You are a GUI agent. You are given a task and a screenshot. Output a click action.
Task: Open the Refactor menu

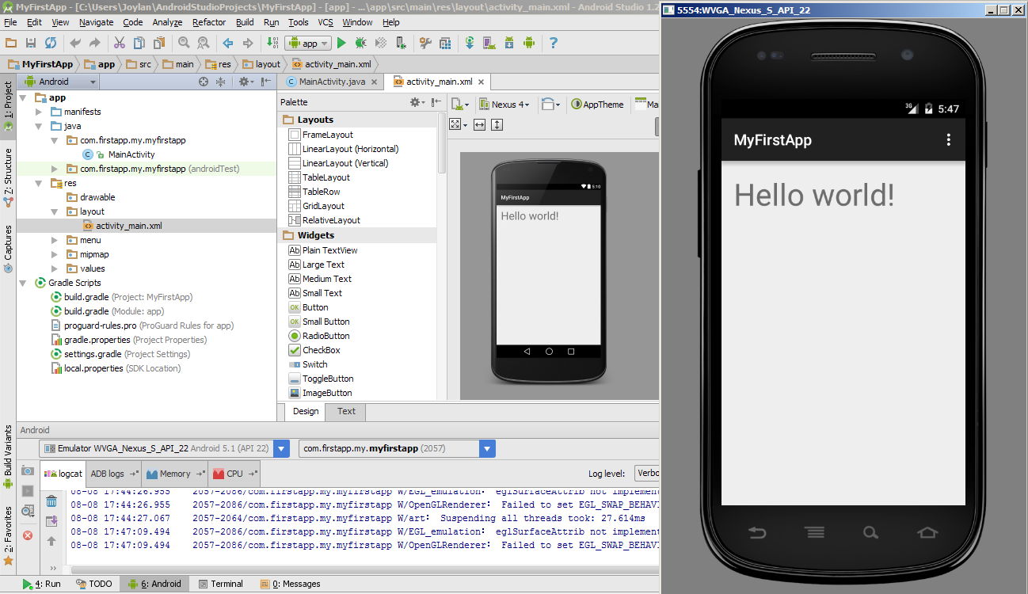[209, 22]
